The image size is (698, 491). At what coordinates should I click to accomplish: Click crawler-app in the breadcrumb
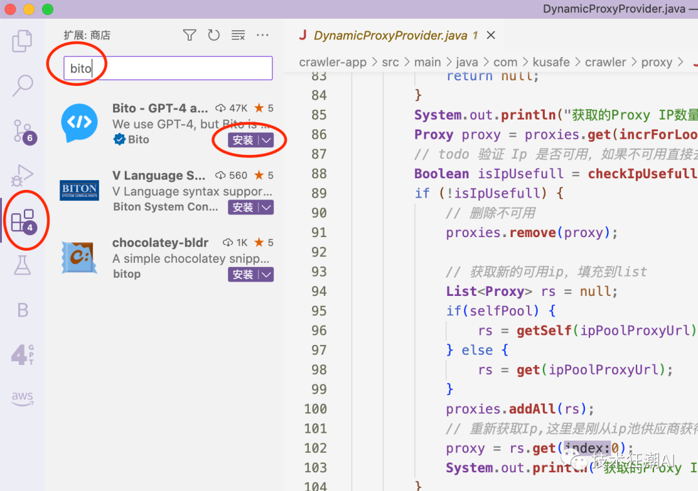pos(333,62)
